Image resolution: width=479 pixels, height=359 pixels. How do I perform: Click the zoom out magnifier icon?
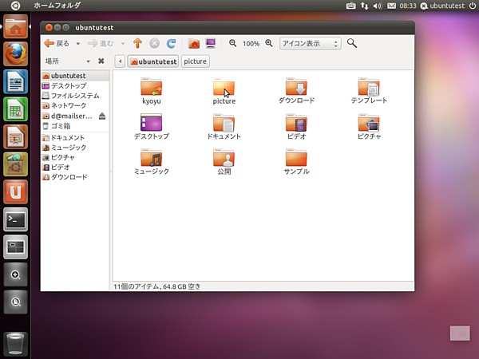pos(233,43)
